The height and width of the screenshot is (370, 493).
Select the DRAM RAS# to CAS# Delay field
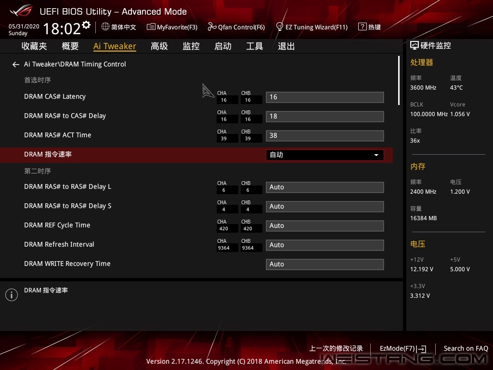pos(324,116)
